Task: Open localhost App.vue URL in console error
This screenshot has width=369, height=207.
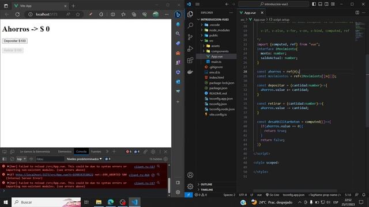Action: (x=54, y=175)
